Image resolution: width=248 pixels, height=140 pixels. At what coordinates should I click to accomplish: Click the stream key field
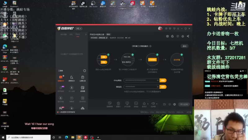click(141, 87)
